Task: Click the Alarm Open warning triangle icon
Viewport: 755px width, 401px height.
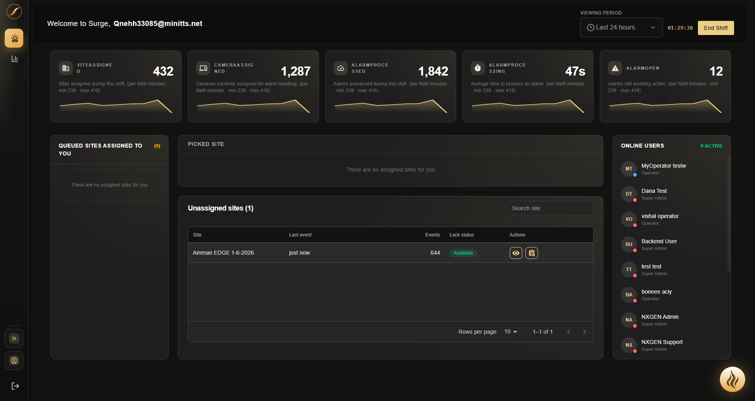Action: click(x=615, y=68)
